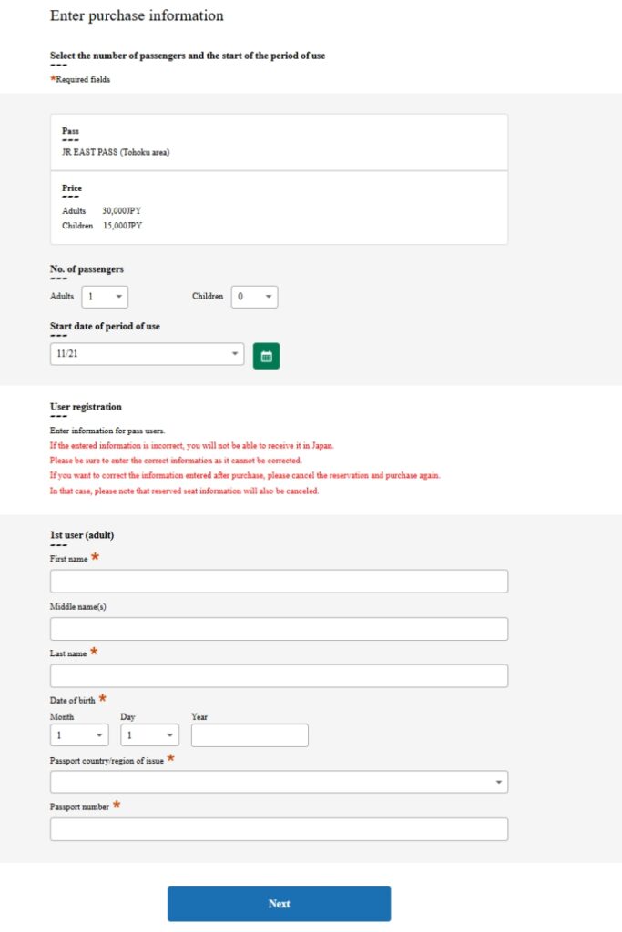The height and width of the screenshot is (932, 622).
Task: Open the Children passenger count dropdown
Action: click(x=254, y=296)
